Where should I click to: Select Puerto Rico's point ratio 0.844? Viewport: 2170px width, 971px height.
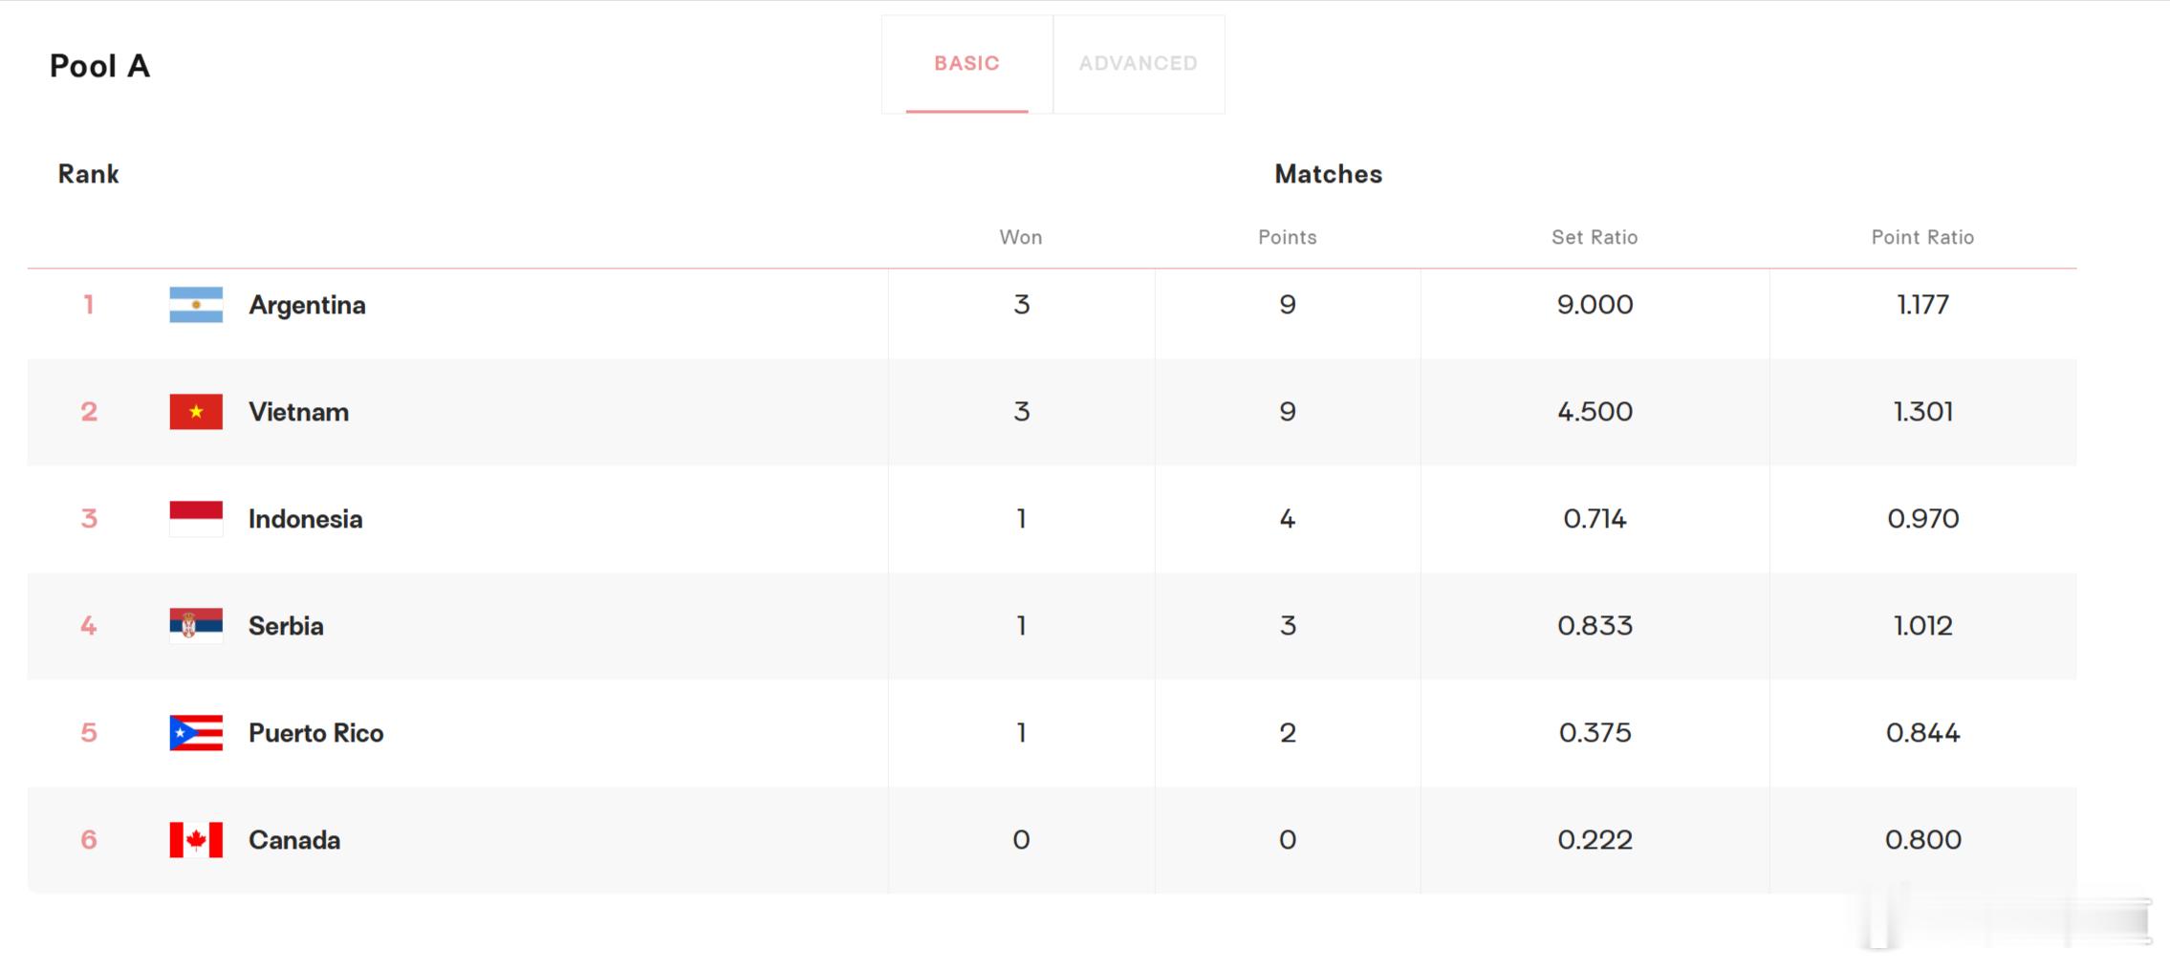click(x=1922, y=733)
